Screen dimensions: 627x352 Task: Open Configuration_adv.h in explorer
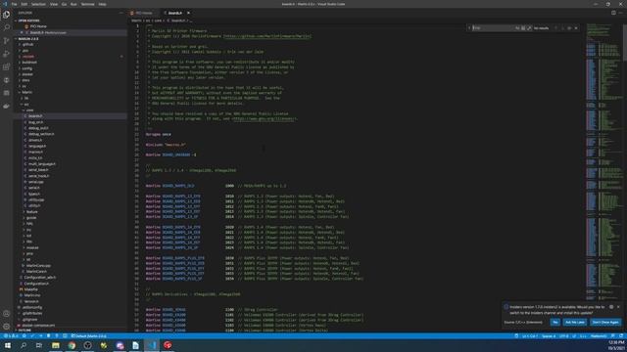click(39, 278)
